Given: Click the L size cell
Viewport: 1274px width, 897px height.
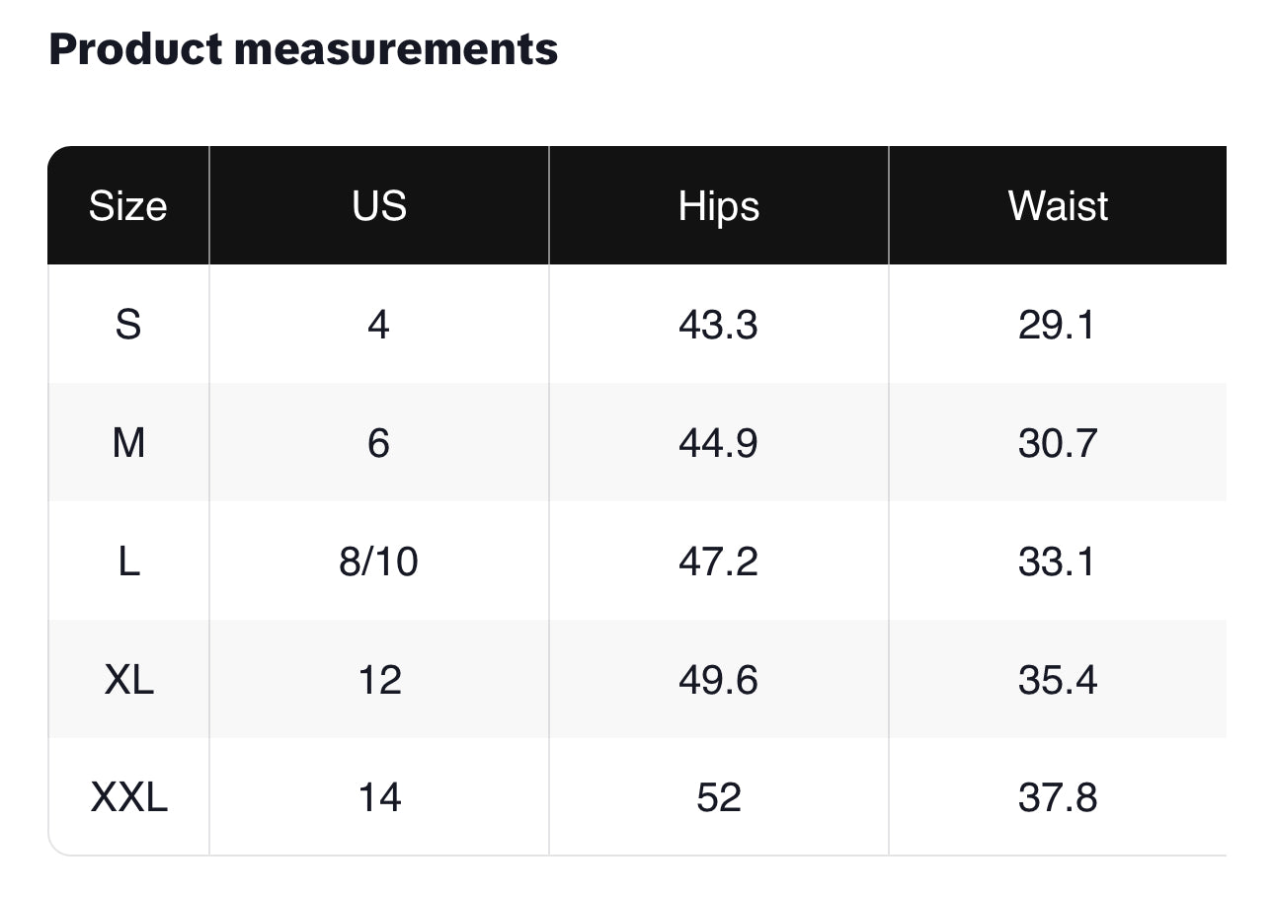Looking at the screenshot, I should (x=128, y=561).
